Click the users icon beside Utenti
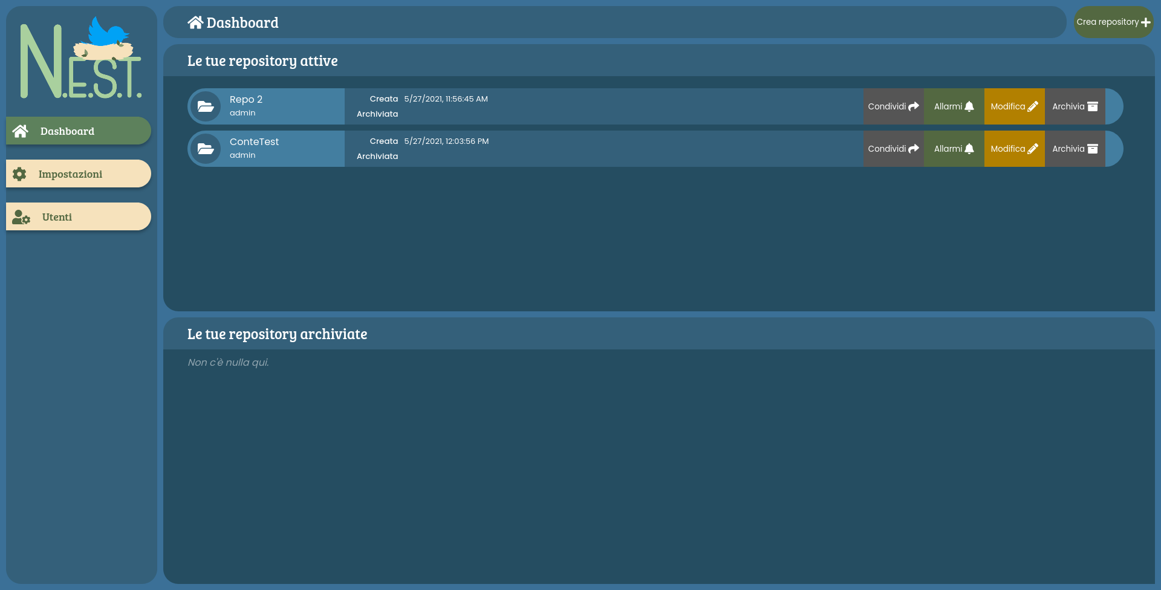The image size is (1161, 590). [21, 218]
